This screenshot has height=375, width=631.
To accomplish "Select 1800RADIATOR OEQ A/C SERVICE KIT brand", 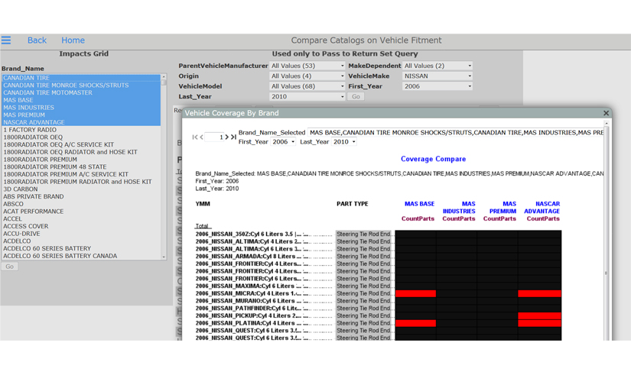I will click(x=81, y=144).
